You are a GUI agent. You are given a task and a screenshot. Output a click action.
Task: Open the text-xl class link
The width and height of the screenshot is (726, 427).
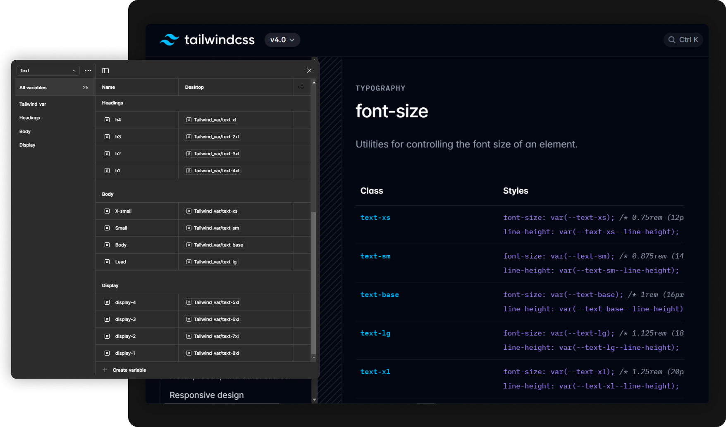tap(375, 372)
